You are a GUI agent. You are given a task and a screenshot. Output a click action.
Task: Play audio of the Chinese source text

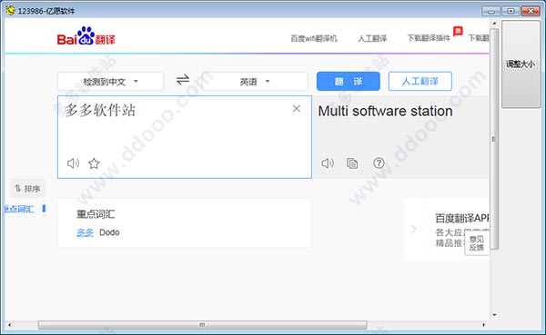(73, 163)
